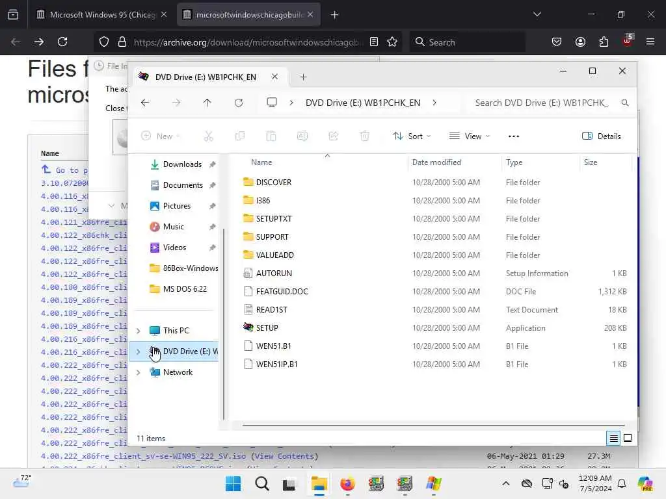Screen dimensions: 666x499
Task: Open Firefox application hamburger menu
Action: 650,42
